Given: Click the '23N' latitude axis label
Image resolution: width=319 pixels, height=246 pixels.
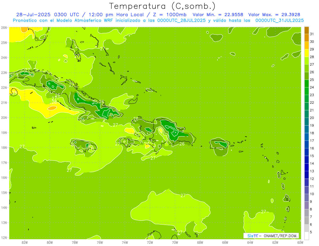Looking at the screenshot, I should (x=4, y=72).
